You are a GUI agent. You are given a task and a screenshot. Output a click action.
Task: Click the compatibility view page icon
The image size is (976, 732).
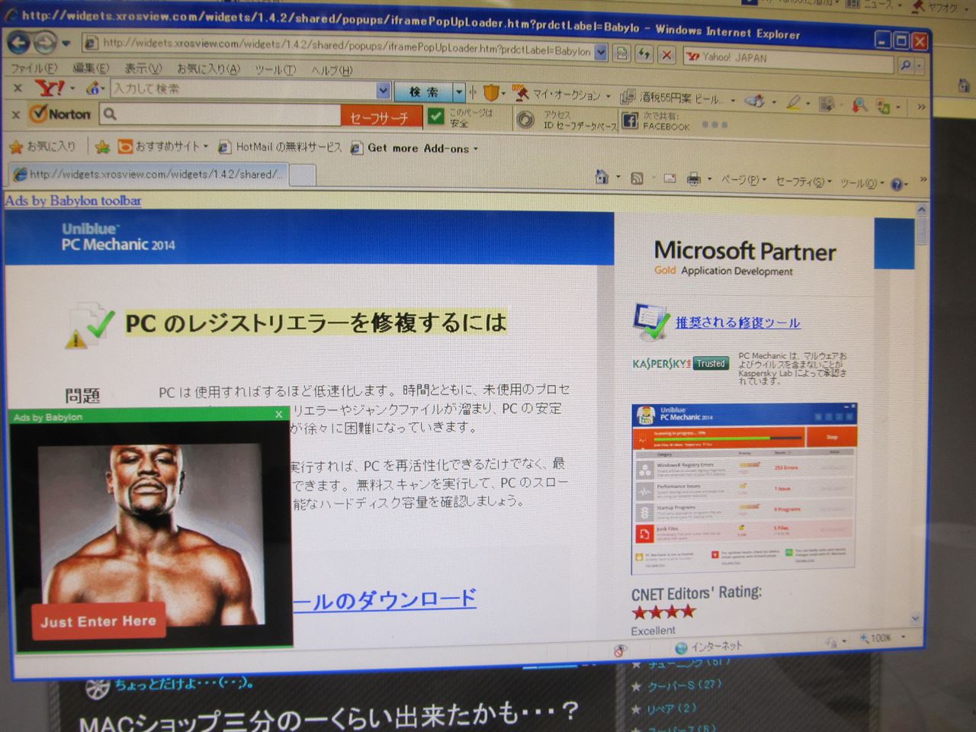point(622,53)
